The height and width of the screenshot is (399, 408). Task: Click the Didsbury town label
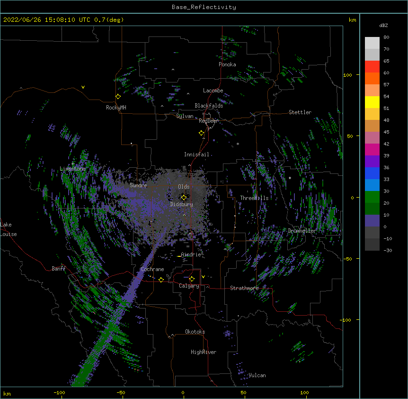coord(182,204)
